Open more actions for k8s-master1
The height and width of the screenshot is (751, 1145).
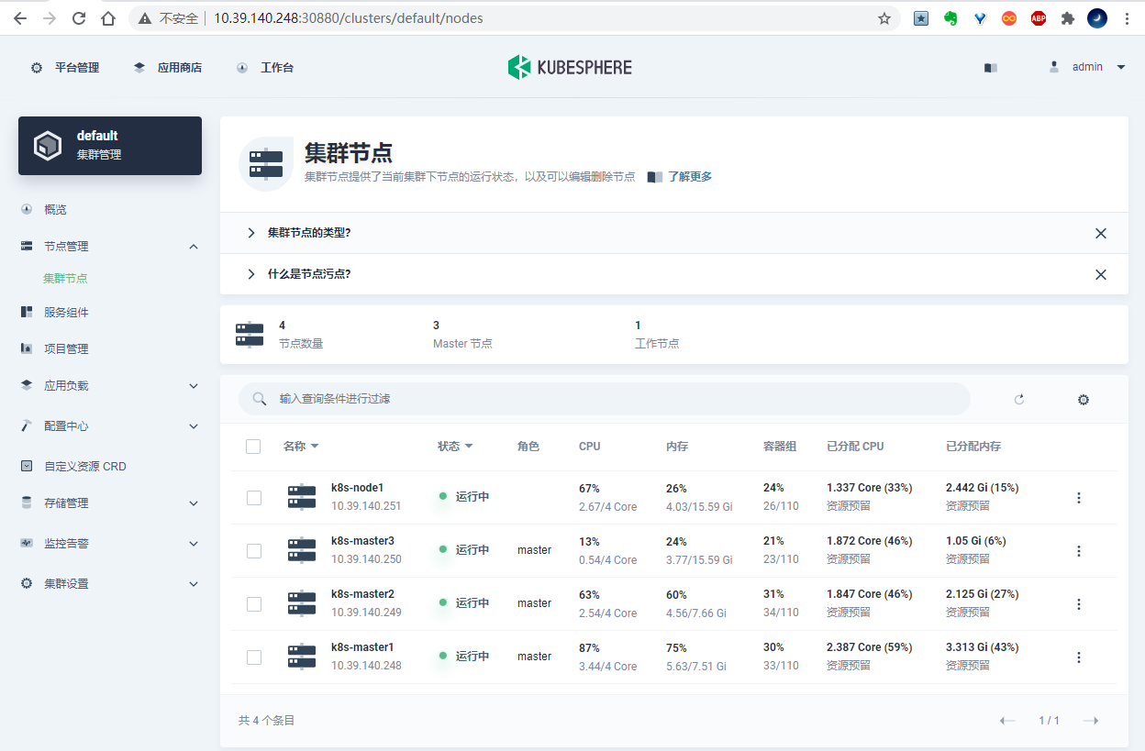point(1079,657)
